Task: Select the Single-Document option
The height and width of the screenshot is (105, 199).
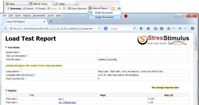Action: (105, 17)
